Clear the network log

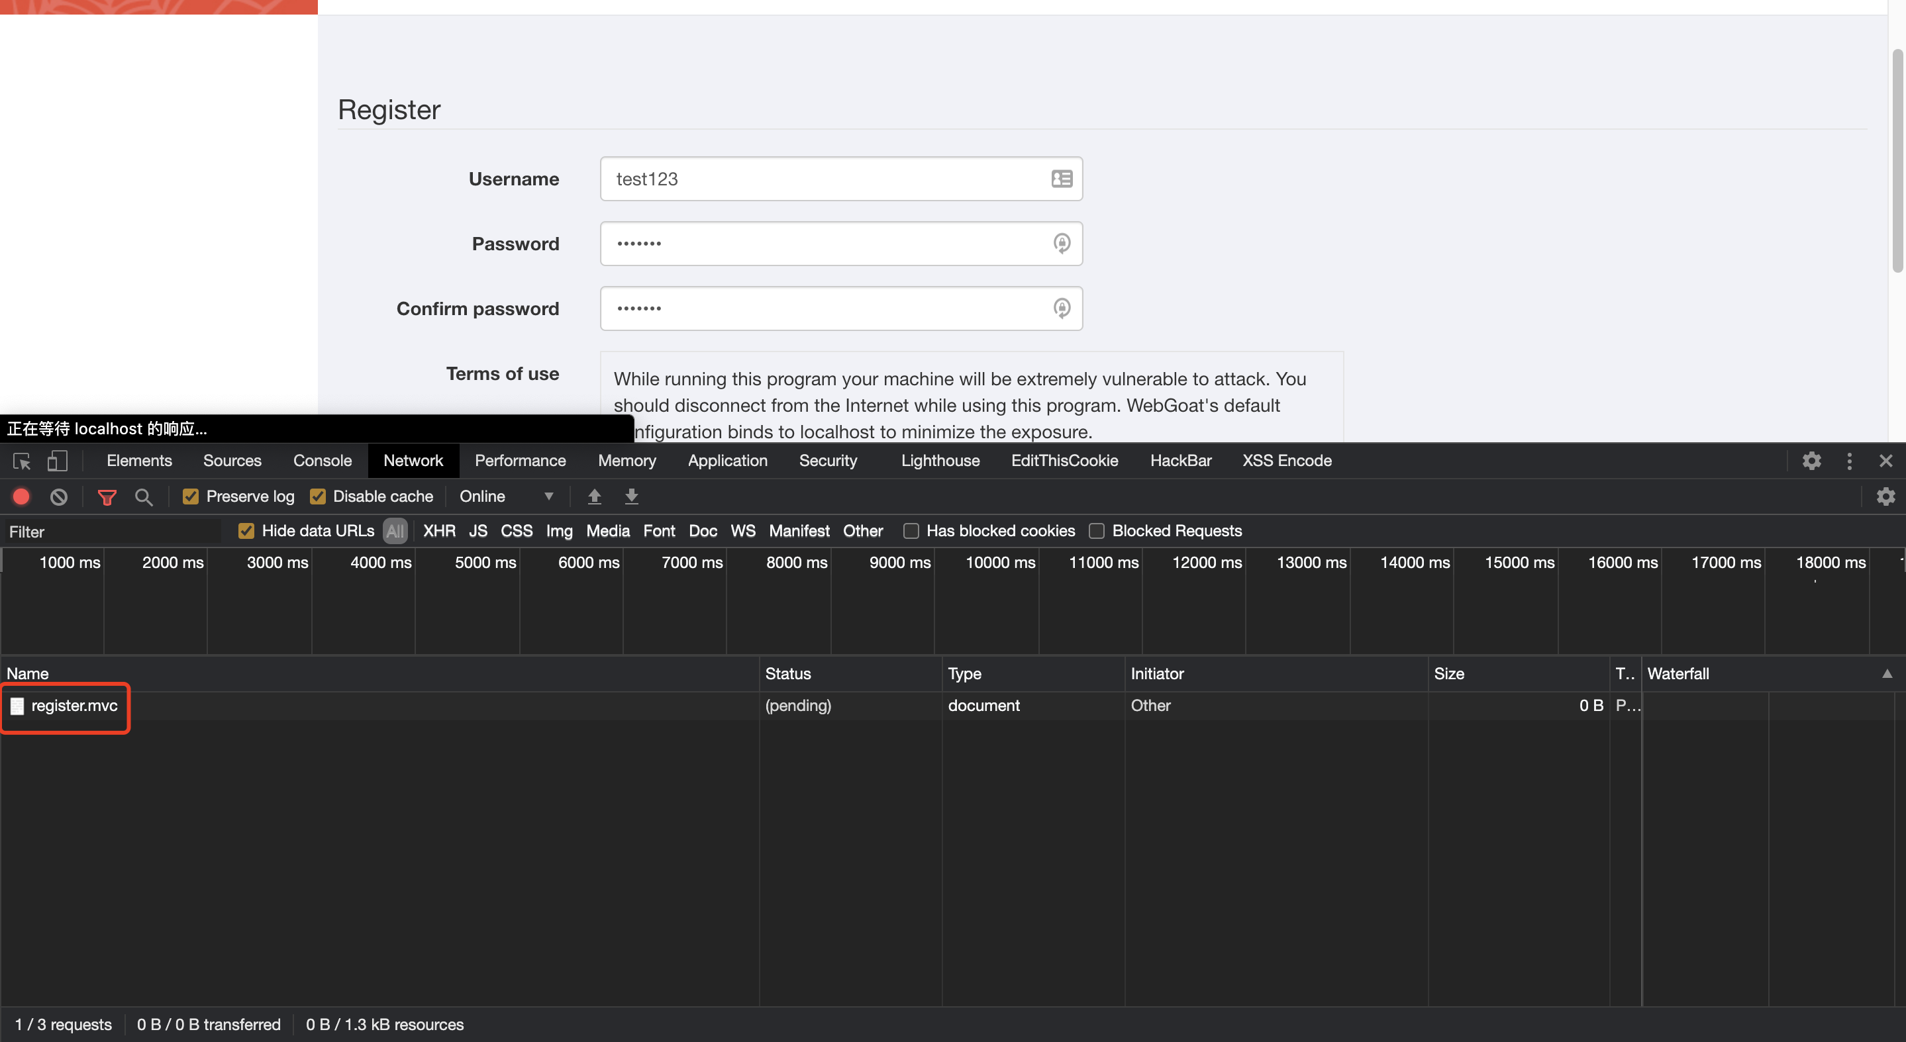tap(58, 497)
